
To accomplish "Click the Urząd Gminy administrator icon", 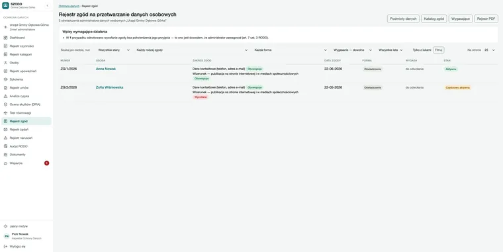I will [5, 27].
